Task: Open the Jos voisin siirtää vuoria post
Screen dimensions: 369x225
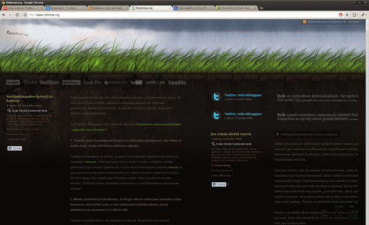Action: point(231,134)
